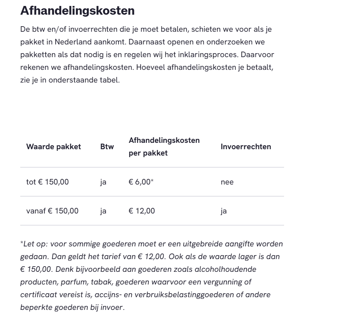Click the 'tot € 150,00' cell

[48, 182]
